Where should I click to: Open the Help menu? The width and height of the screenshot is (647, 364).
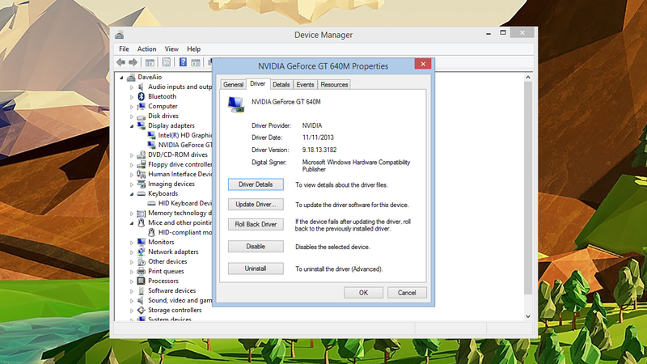click(193, 49)
